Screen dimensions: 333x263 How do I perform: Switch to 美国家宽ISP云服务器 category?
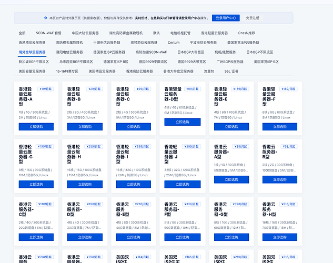point(243,43)
